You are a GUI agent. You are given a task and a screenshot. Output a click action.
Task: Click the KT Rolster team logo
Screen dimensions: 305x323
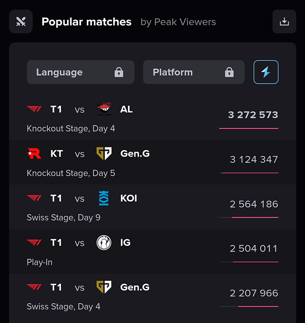[34, 154]
